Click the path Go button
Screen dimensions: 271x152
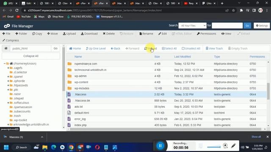(x=55, y=49)
